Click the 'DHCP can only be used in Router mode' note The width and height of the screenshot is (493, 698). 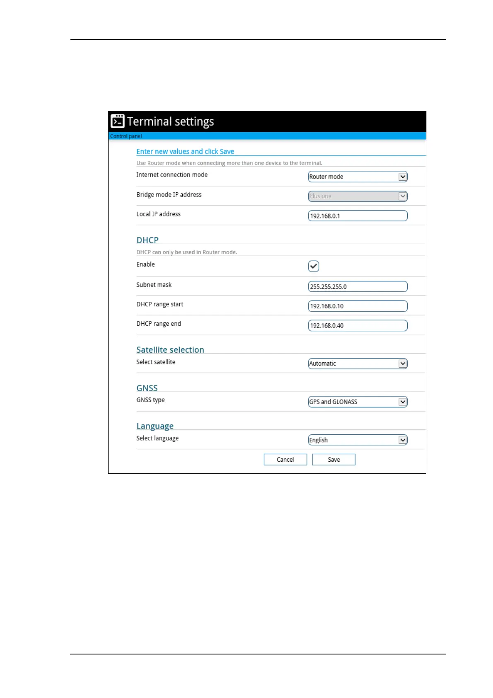[187, 252]
